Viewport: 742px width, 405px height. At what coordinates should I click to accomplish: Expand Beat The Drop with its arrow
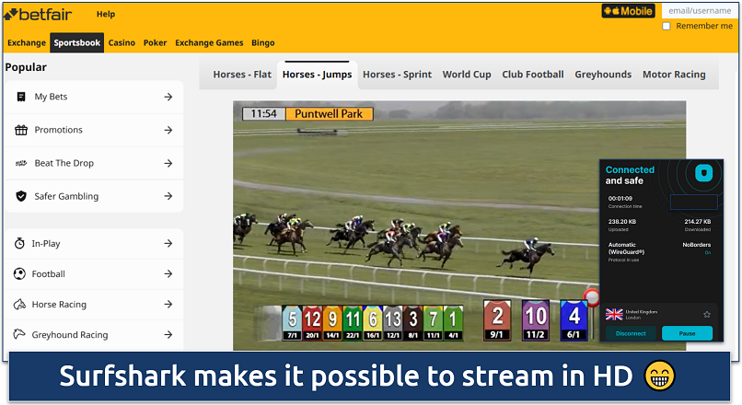168,163
